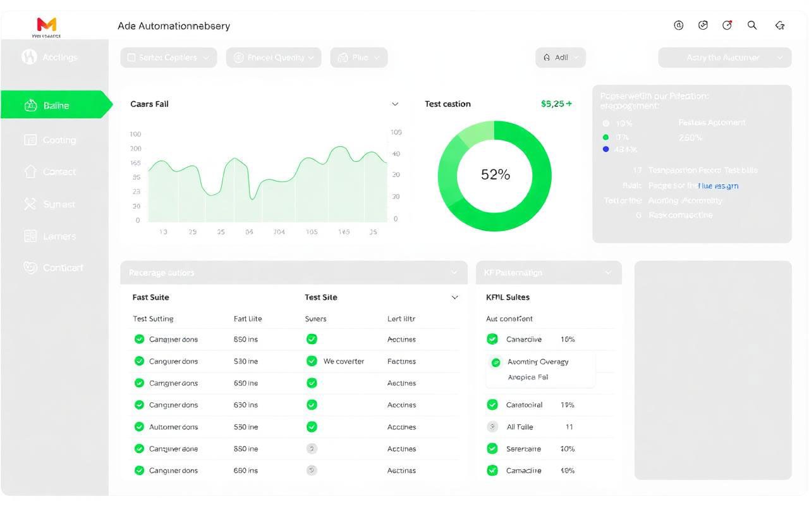Click the 52% donut chart center
Screen dimensions: 809x506
pyautogui.click(x=495, y=175)
